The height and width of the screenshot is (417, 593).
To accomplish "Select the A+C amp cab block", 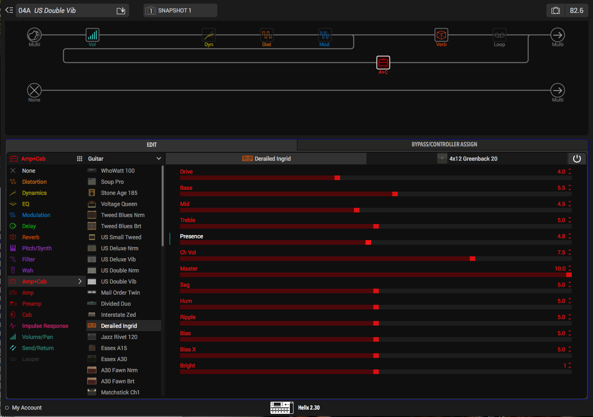I will tap(383, 62).
